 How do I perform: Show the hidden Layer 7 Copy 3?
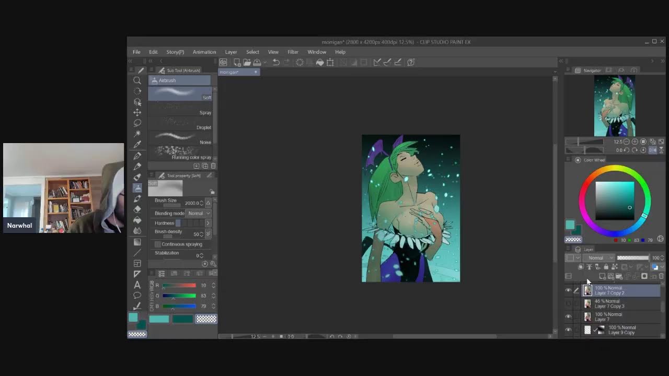pyautogui.click(x=568, y=303)
